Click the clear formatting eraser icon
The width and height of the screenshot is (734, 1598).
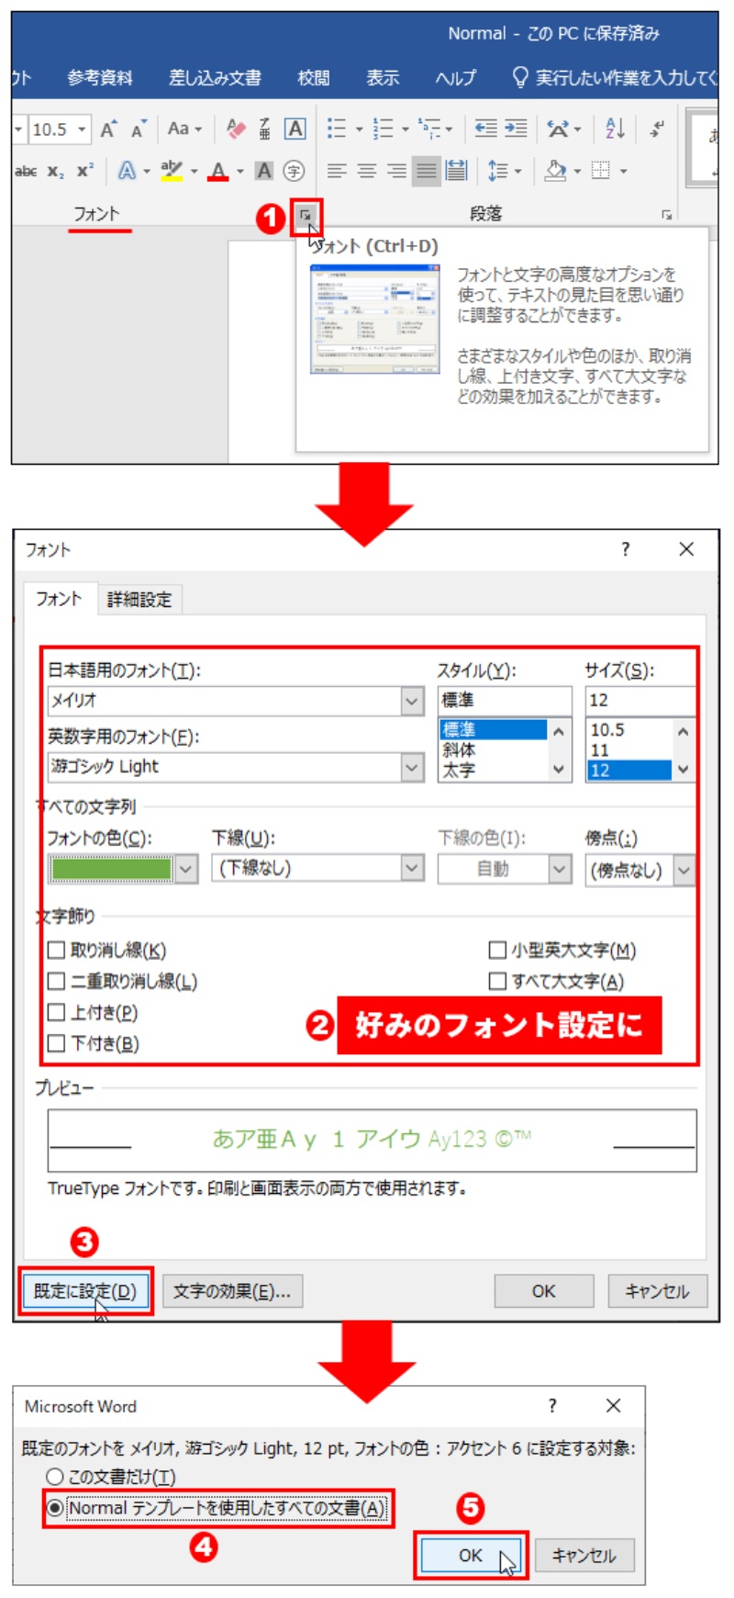click(x=236, y=129)
